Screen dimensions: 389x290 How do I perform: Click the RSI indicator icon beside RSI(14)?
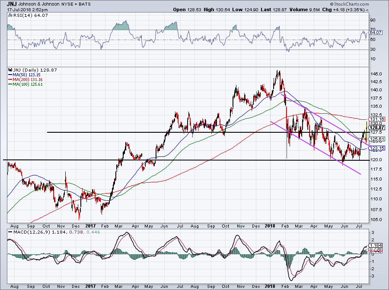[x=10, y=16]
